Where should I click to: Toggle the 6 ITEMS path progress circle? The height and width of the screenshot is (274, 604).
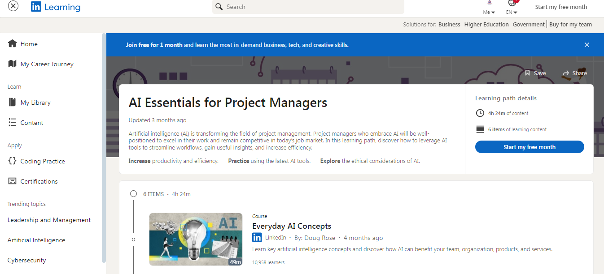click(133, 194)
